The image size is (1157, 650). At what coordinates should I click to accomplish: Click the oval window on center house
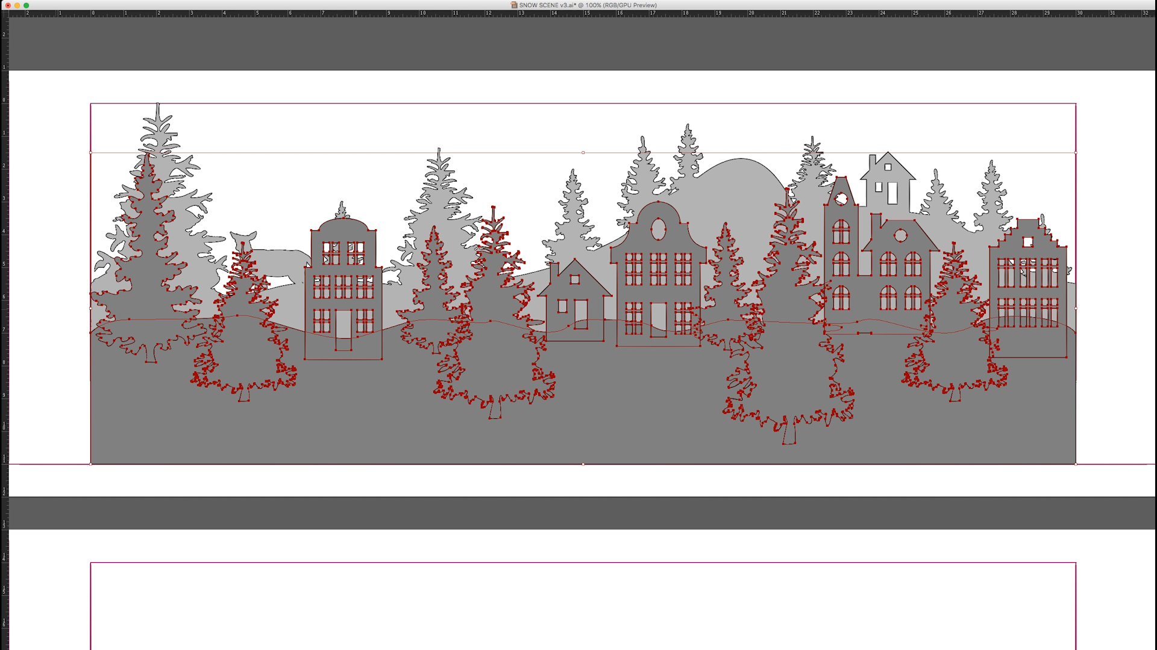click(658, 229)
